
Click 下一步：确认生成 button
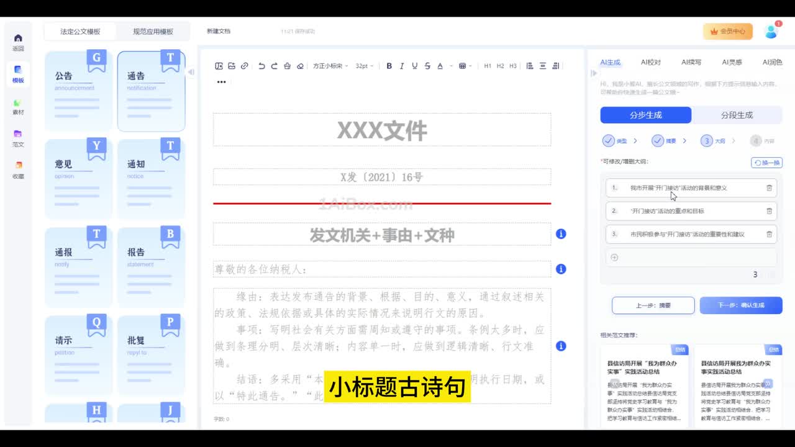(x=740, y=305)
